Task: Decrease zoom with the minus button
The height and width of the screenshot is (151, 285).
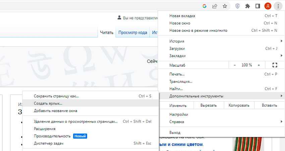Action: pyautogui.click(x=235, y=65)
